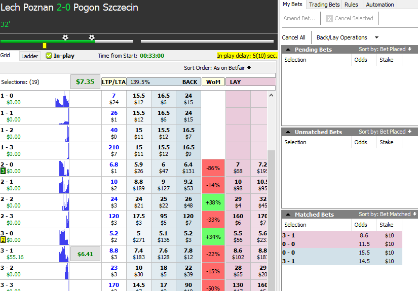The height and width of the screenshot is (291, 418).
Task: Open Pending Bets sort by Bet Placed dropdown
Action: point(385,49)
